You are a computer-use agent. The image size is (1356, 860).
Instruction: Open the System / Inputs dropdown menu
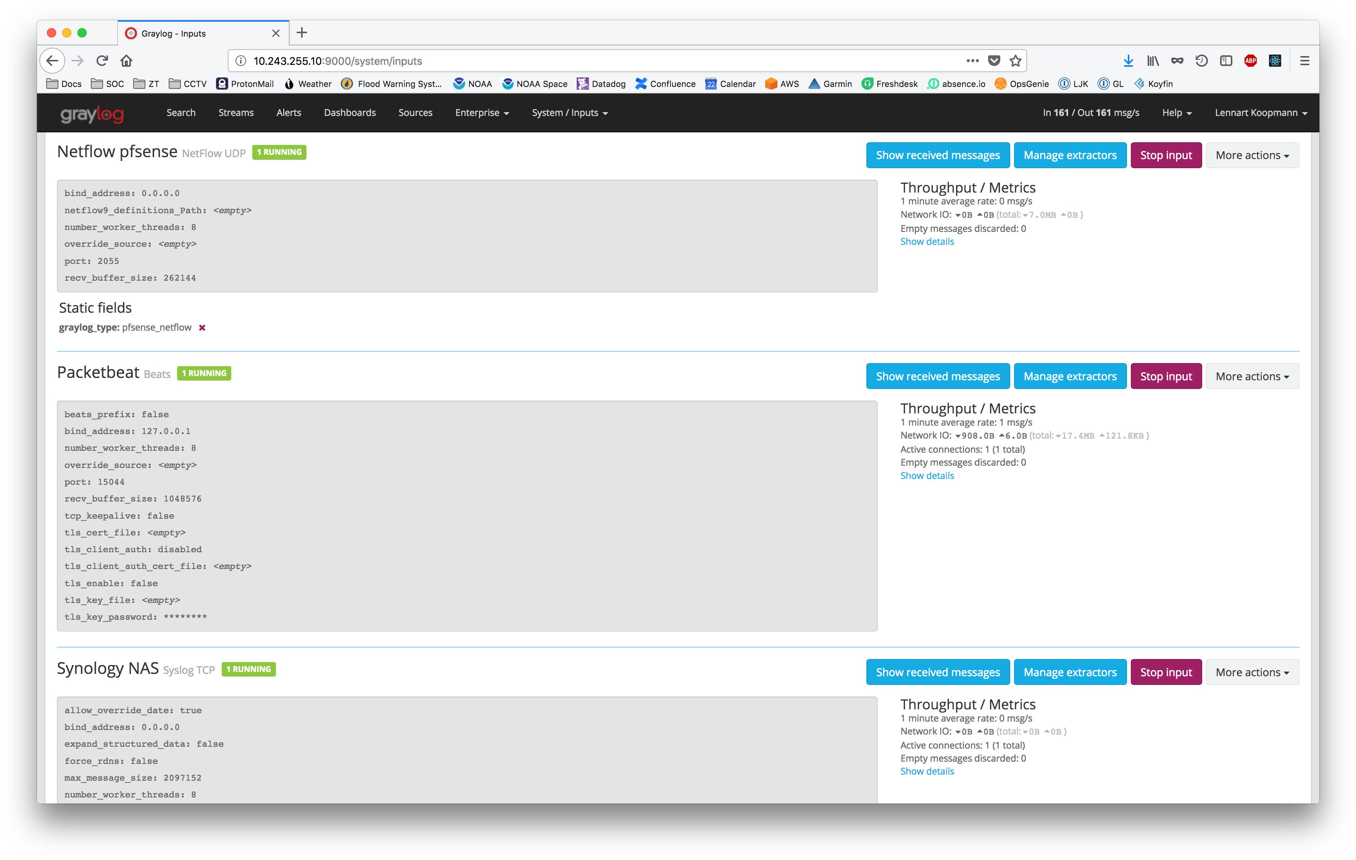569,113
